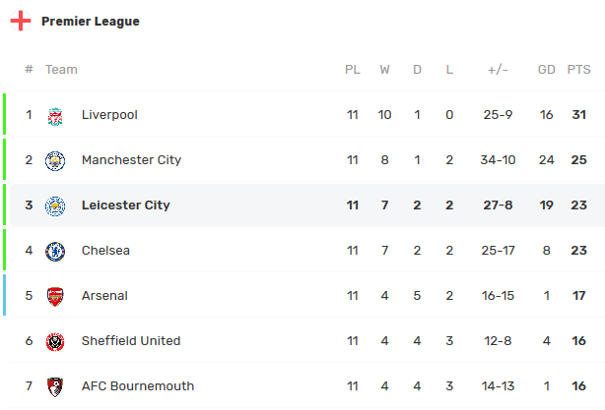Click the Sheffield United club crest
The height and width of the screenshot is (410, 605).
coord(55,341)
